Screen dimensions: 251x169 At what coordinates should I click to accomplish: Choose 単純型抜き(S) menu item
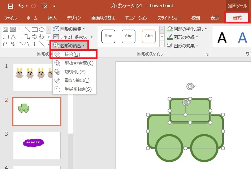pyautogui.click(x=74, y=89)
